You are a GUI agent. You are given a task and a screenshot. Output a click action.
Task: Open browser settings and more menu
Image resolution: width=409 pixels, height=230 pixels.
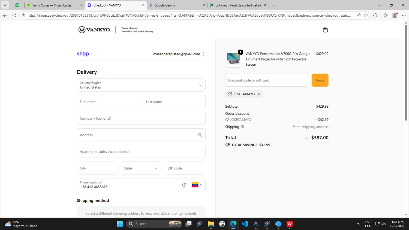pos(404,15)
